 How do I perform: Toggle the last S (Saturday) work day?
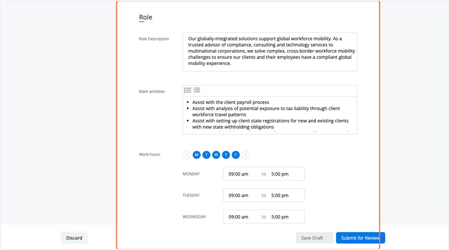(245, 155)
